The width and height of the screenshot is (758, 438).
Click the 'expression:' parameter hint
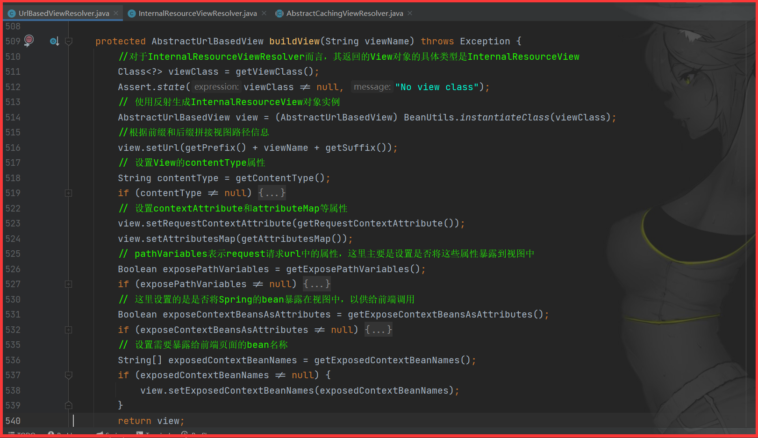216,87
